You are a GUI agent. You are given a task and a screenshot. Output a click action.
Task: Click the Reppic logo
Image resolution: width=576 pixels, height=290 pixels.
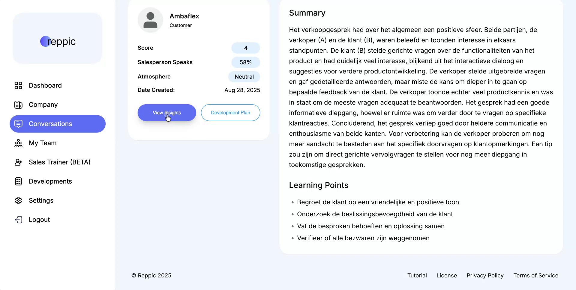(58, 41)
